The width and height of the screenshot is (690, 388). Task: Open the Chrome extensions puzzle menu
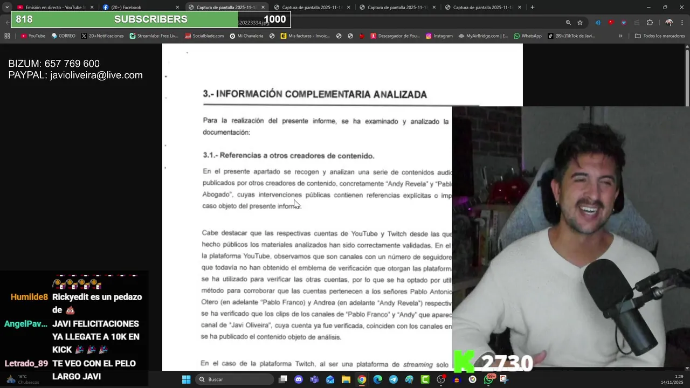(650, 23)
